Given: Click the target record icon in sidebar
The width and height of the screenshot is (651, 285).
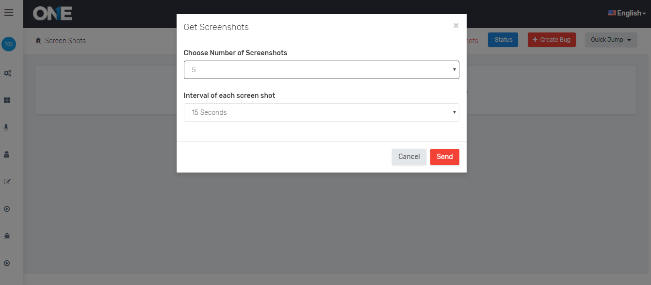Looking at the screenshot, I should click(7, 208).
